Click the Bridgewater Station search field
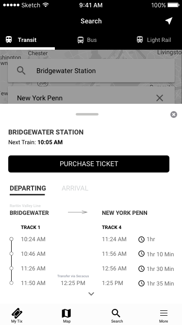 pyautogui.click(x=91, y=71)
